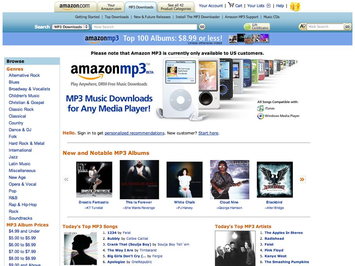Open the MP3 Downloads search category dropdown

(x=70, y=27)
